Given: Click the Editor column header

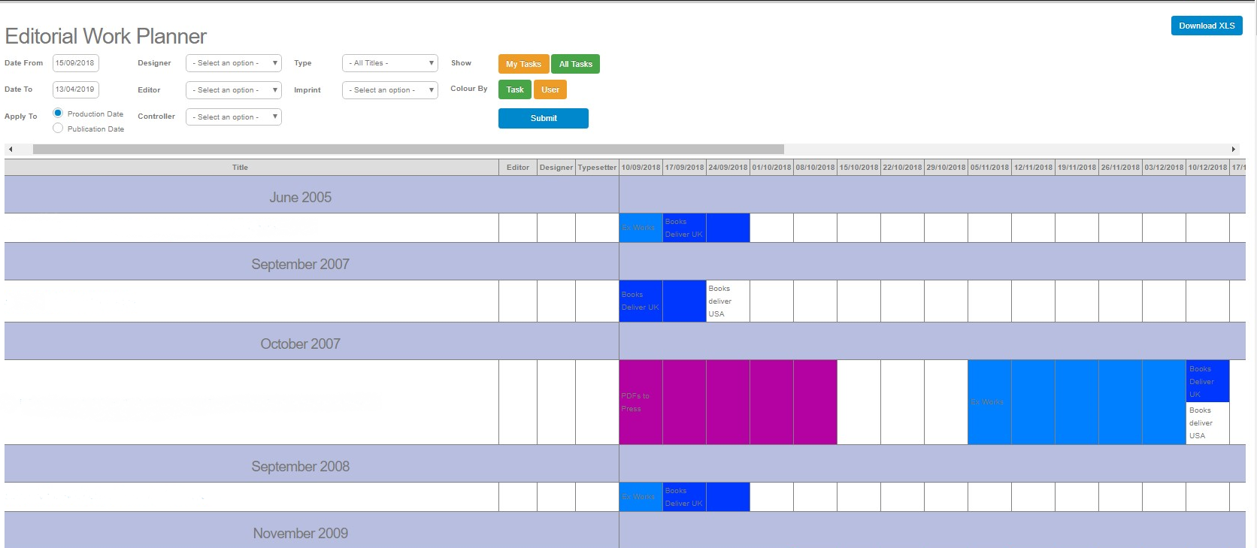Looking at the screenshot, I should (518, 167).
